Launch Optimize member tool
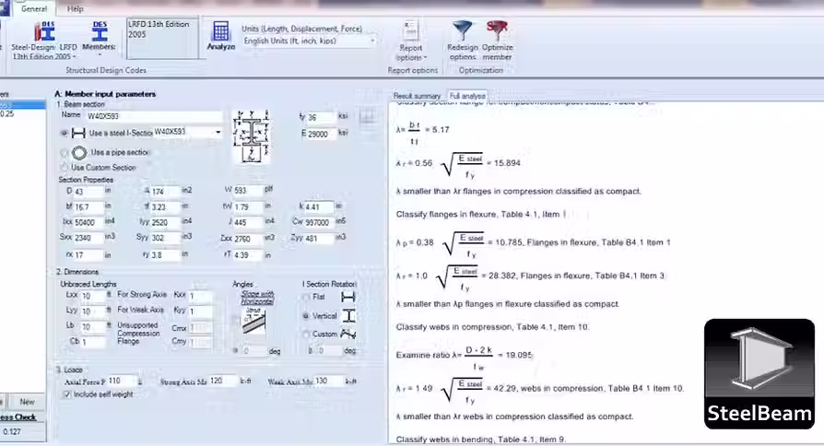Screen dimensions: 824x446 point(497,41)
